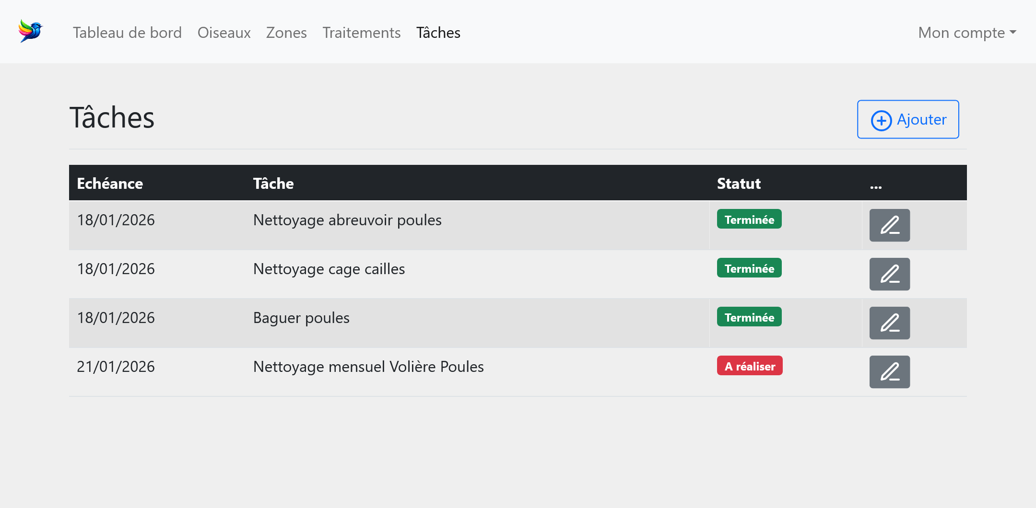Go to the Oiseaux section

[x=224, y=33]
